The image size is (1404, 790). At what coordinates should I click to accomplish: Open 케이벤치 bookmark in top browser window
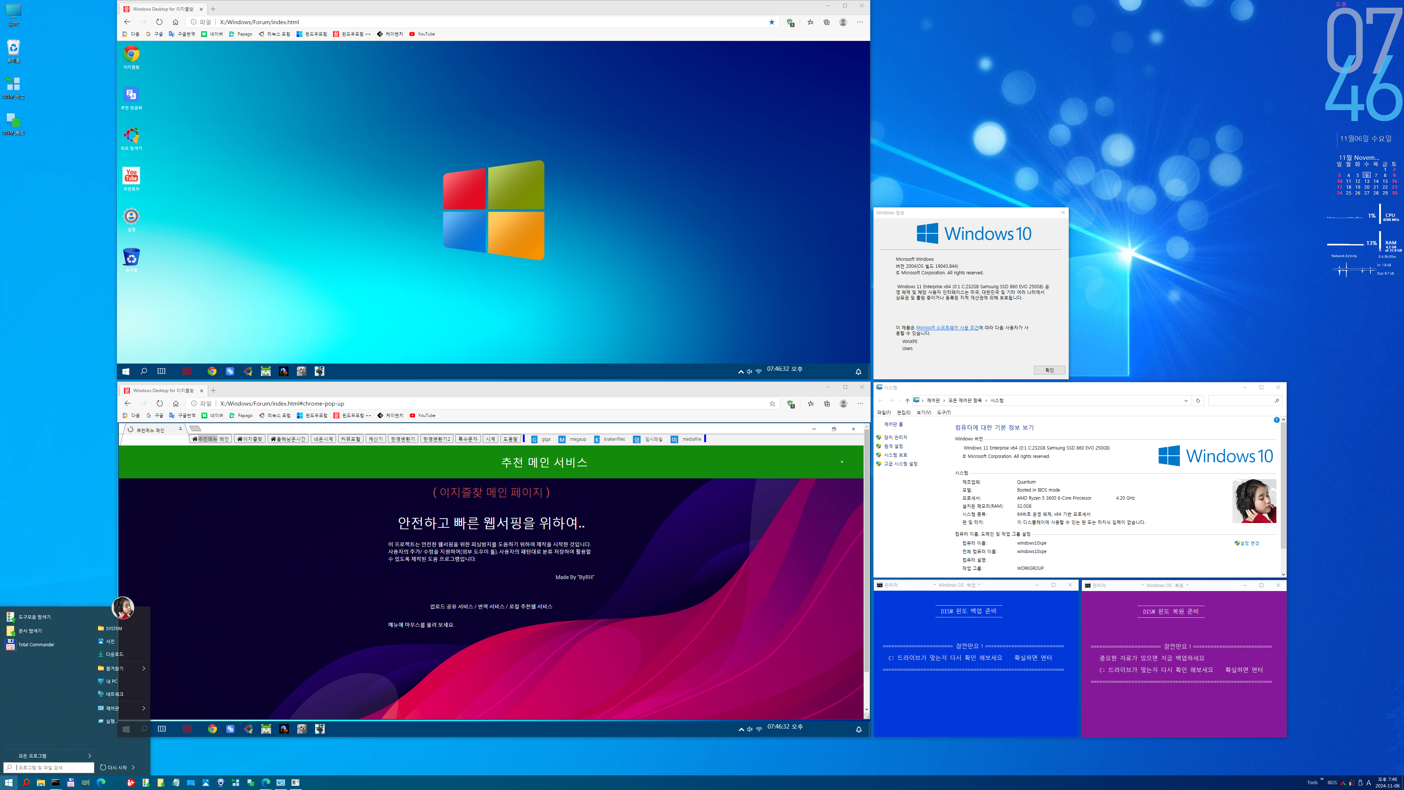390,34
